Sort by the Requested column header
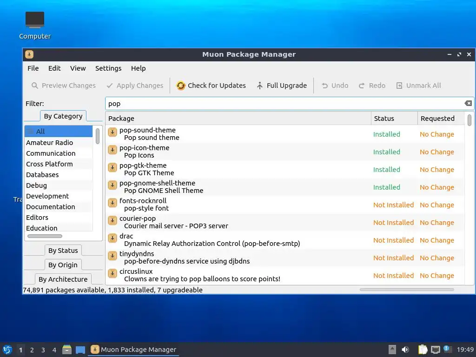The height and width of the screenshot is (357, 476). [x=441, y=119]
